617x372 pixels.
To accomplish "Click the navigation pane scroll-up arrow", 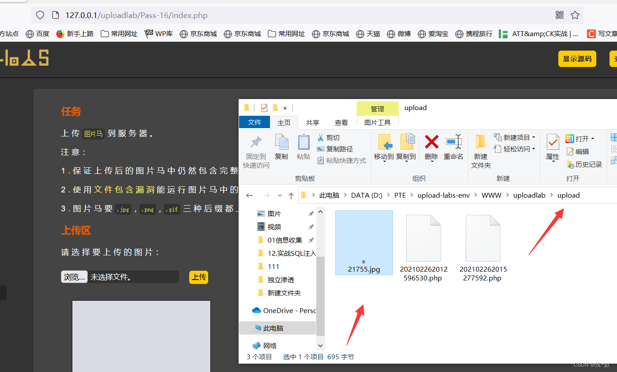I will (321, 212).
